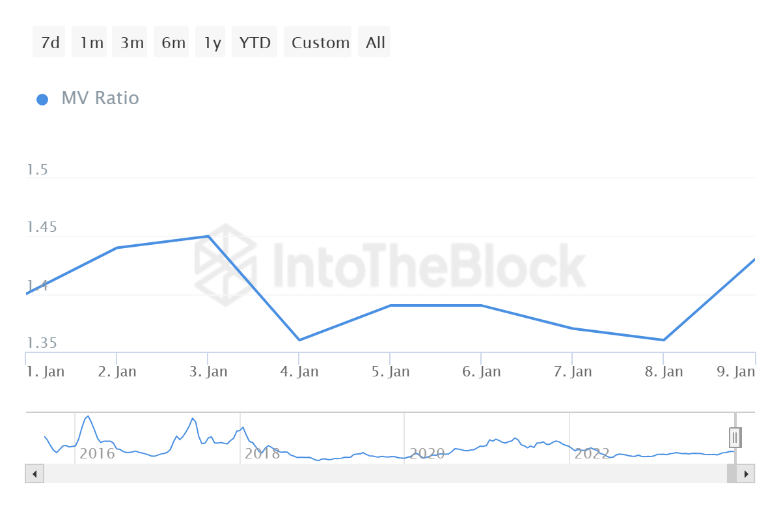
Task: Click the MV Ratio legend label
Action: 100,98
